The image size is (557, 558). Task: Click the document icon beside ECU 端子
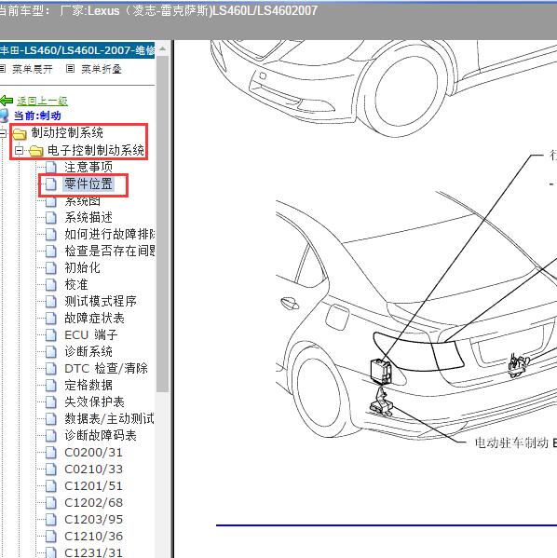click(51, 334)
